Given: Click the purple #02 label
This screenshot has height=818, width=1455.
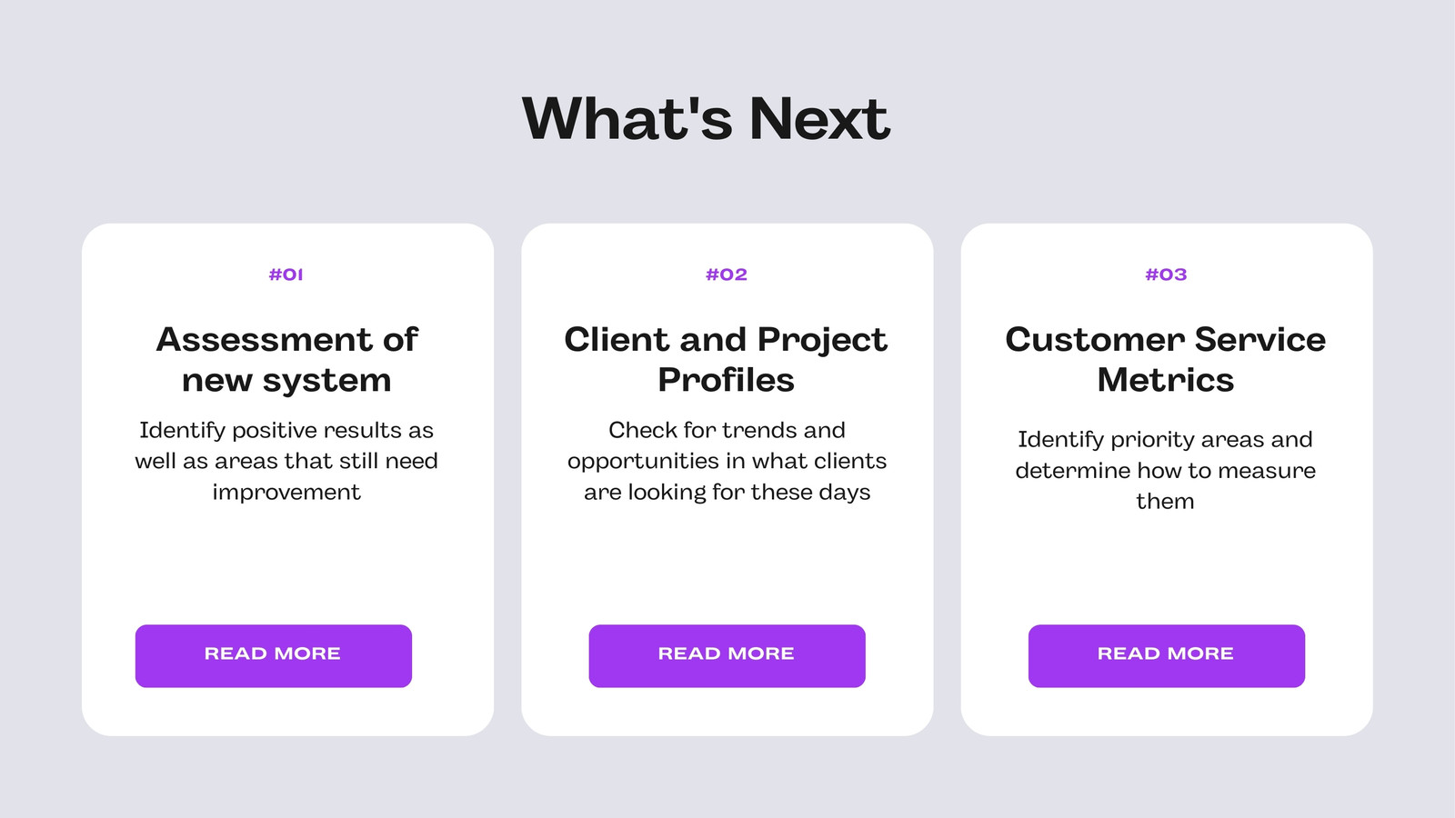Looking at the screenshot, I should pyautogui.click(x=727, y=274).
